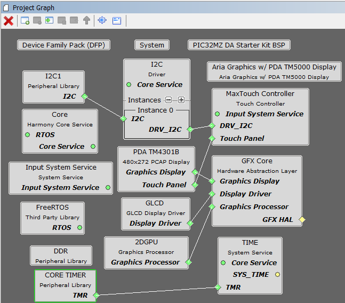Click the Project Graph document icon
This screenshot has width=345, height=303.
(x=6, y=8)
